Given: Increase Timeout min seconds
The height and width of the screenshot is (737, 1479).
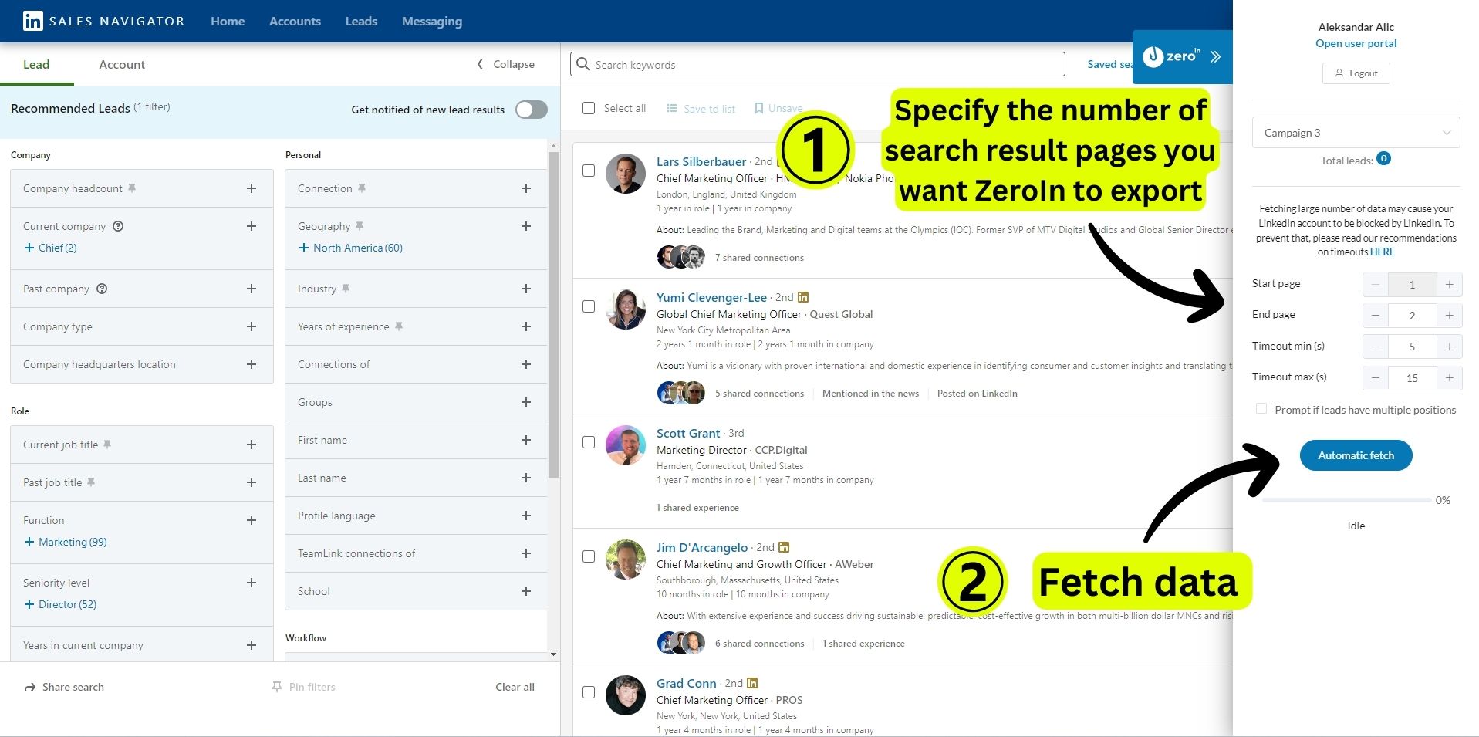Looking at the screenshot, I should 1450,347.
